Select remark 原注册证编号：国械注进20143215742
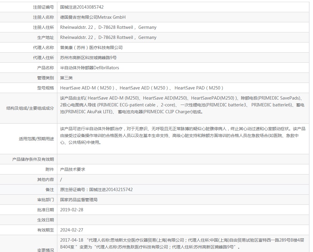313x252 pixels. point(97,190)
